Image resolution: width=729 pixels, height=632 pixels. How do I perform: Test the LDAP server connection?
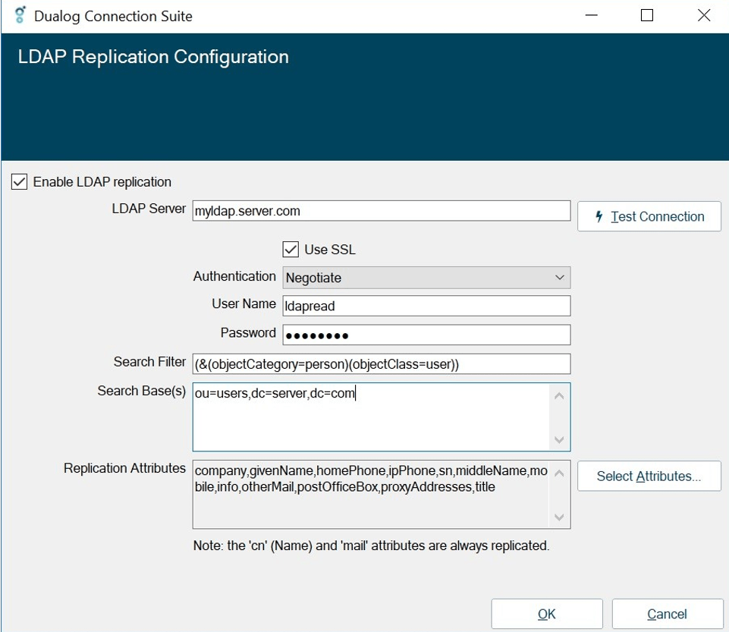tap(649, 216)
